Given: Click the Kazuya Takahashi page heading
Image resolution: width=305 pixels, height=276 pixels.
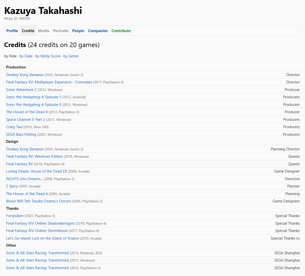Looking at the screenshot, I should pos(43,11).
